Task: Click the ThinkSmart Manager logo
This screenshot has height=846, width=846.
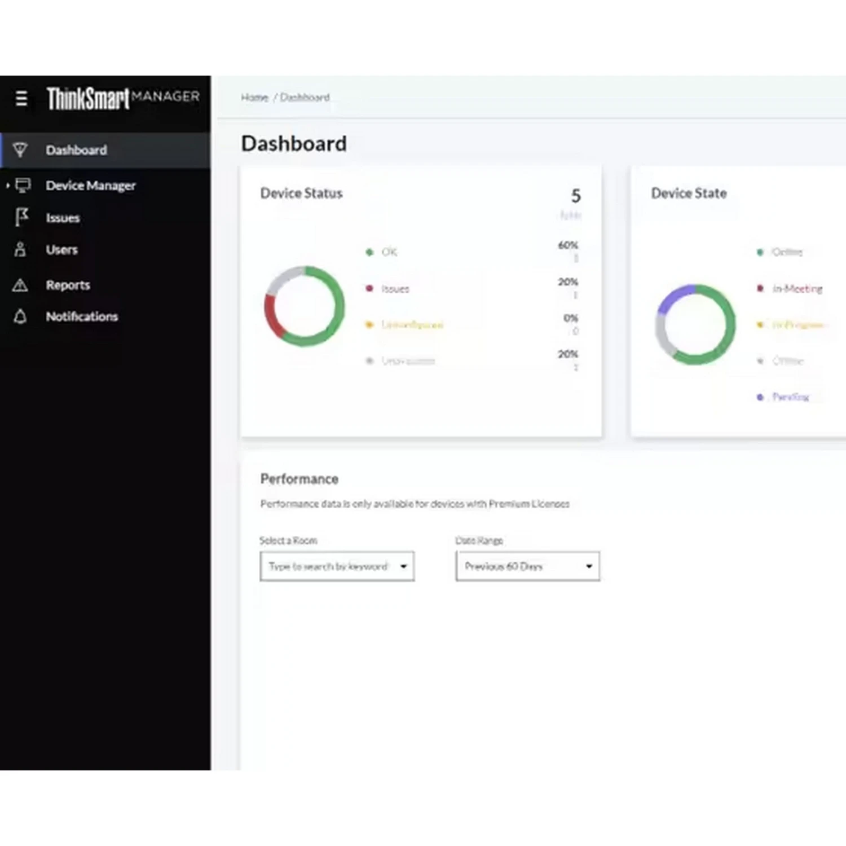Action: (x=122, y=98)
